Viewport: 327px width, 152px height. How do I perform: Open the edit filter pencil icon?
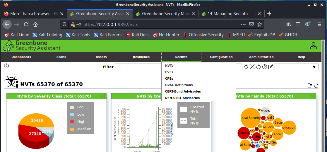270,67
